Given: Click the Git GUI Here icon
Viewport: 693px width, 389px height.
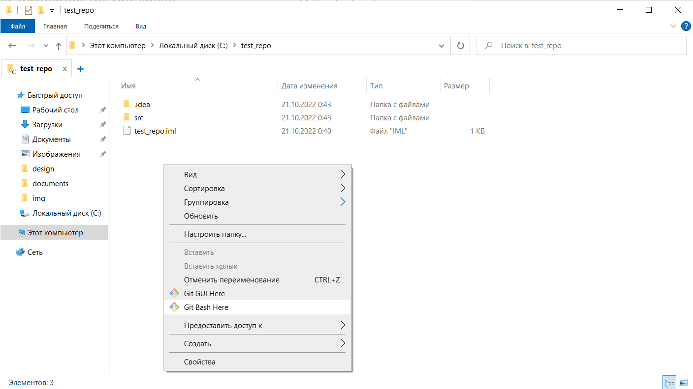Looking at the screenshot, I should [x=174, y=293].
